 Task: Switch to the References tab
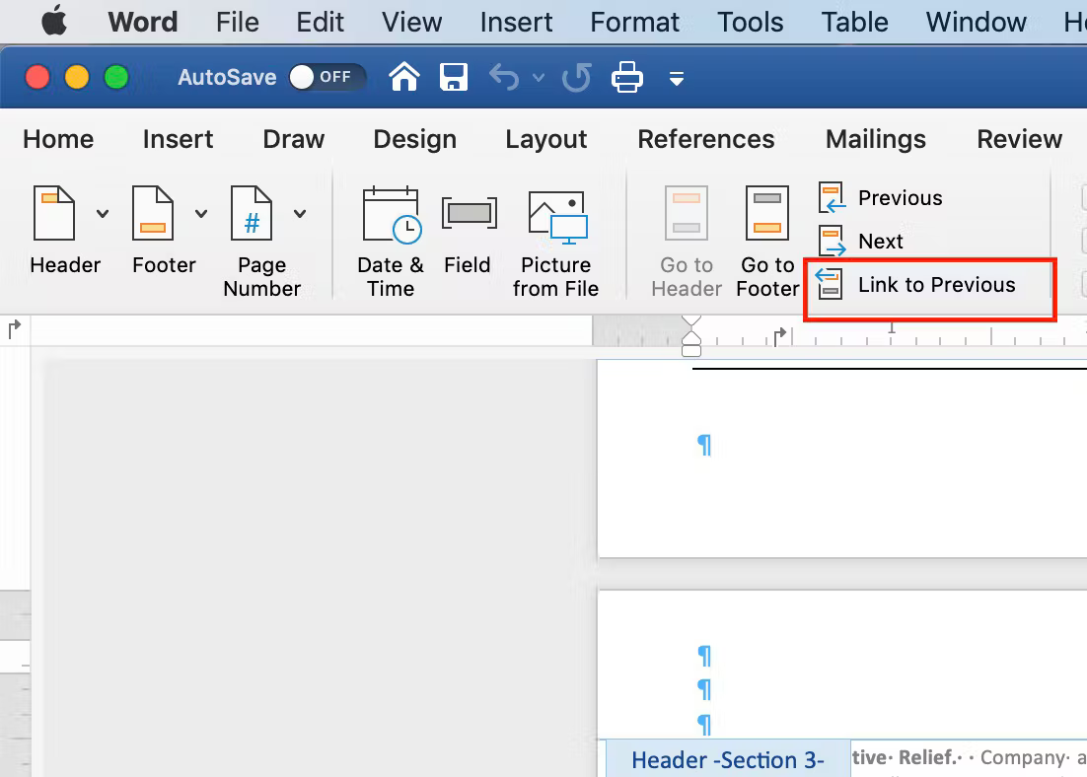705,139
